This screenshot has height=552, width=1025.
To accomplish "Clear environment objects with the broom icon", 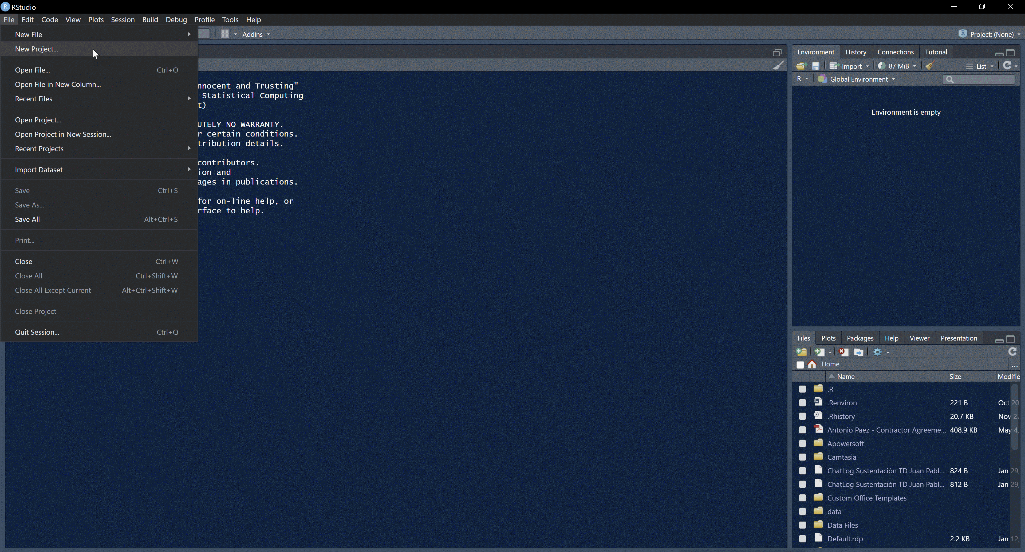I will coord(930,66).
